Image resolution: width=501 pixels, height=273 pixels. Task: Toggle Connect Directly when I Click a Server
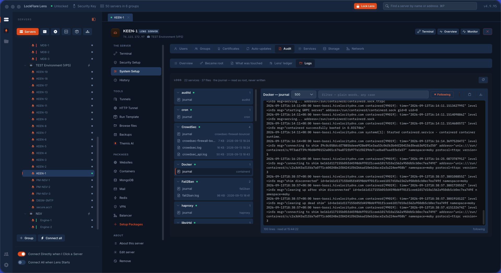22,254
